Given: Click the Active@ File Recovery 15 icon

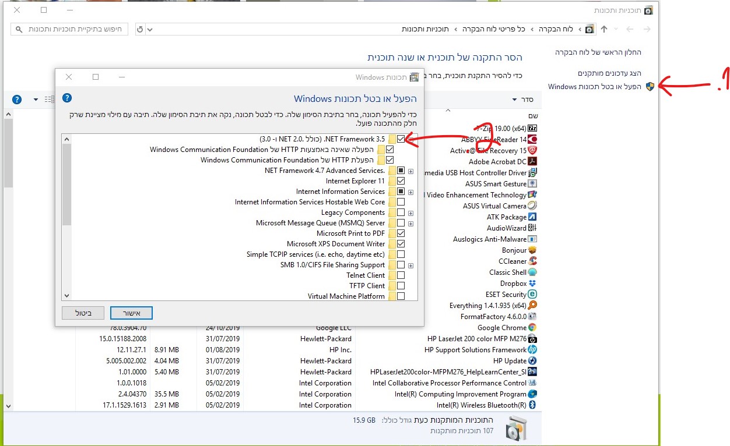Looking at the screenshot, I should tap(532, 150).
